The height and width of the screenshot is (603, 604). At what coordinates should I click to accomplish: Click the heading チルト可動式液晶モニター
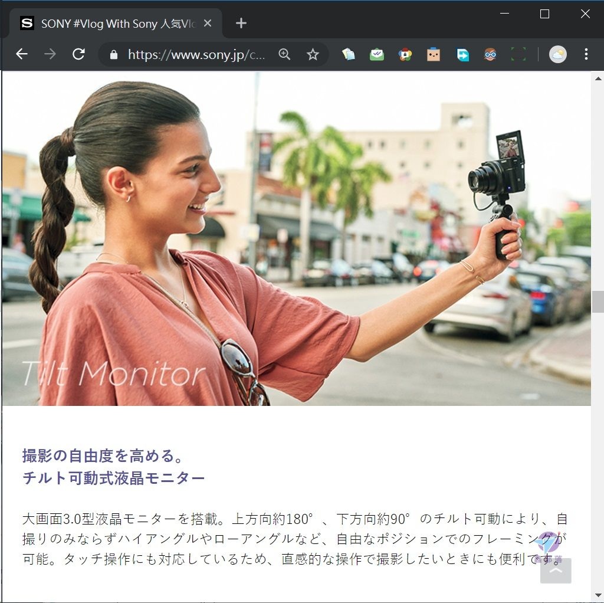coord(113,478)
